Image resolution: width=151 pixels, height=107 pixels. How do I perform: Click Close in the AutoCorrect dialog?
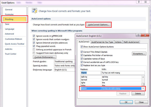click(x=141, y=102)
